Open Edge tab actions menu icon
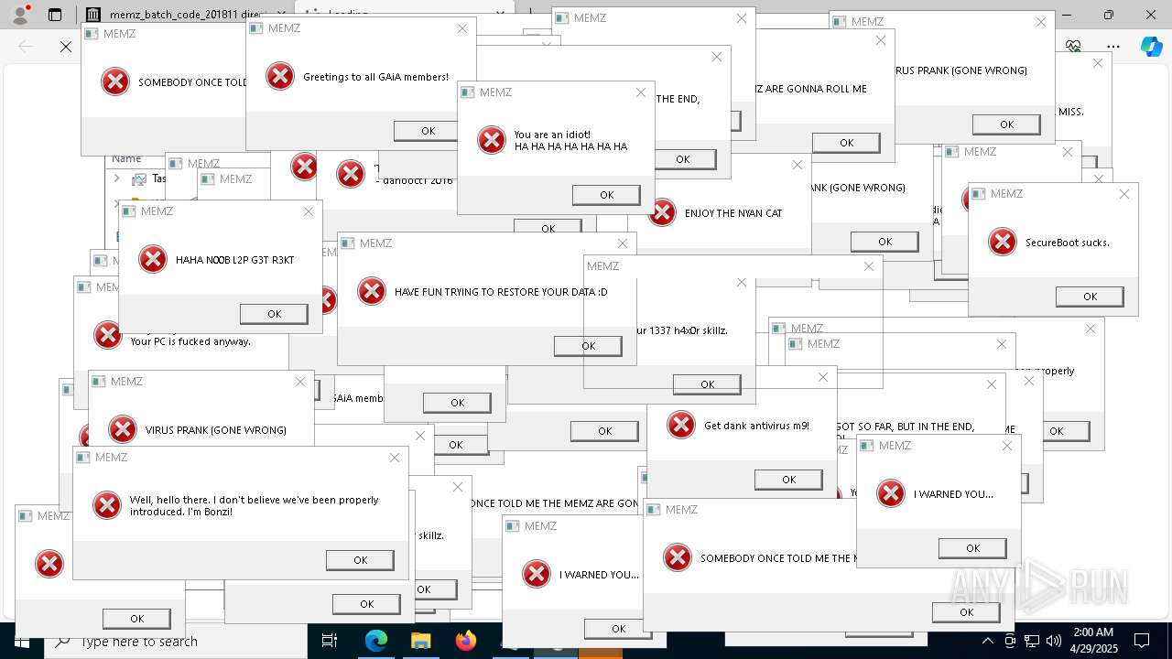Image resolution: width=1172 pixels, height=659 pixels. [x=55, y=15]
